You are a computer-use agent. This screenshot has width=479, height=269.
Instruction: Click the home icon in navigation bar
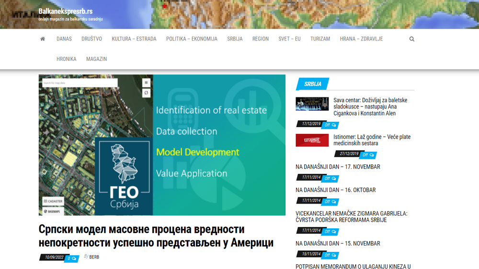point(43,39)
